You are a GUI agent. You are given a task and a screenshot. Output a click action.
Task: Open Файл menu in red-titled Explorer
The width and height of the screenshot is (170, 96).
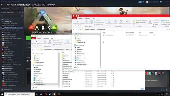(x=75, y=18)
